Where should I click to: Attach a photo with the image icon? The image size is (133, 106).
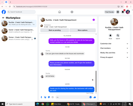pyautogui.click(x=45, y=97)
